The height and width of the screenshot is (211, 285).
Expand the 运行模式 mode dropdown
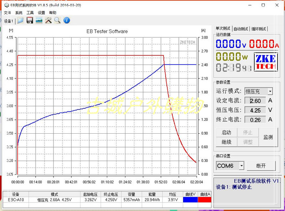coord(270,91)
